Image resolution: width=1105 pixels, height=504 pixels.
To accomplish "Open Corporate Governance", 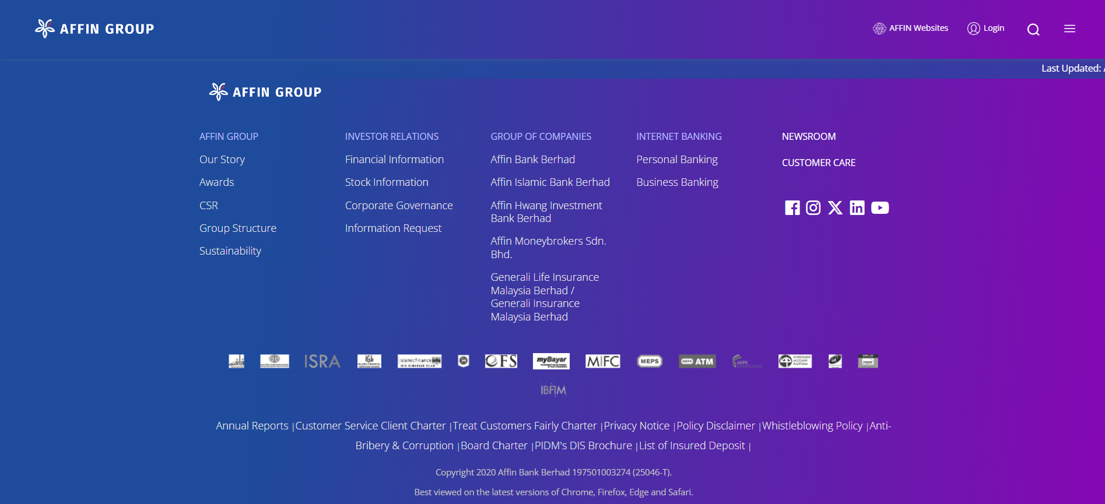I will tap(399, 206).
